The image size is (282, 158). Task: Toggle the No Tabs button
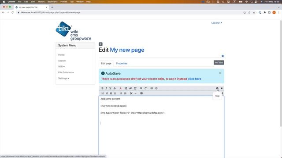click(x=219, y=62)
